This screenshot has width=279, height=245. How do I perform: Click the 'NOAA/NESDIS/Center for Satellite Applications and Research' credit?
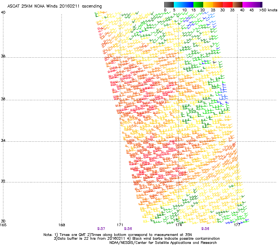tap(163, 243)
